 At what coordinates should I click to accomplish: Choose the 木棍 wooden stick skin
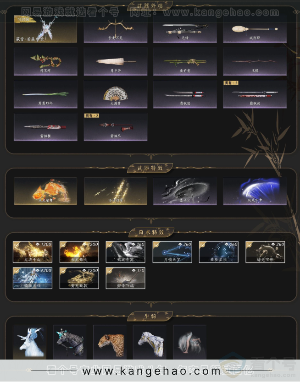click(x=255, y=61)
